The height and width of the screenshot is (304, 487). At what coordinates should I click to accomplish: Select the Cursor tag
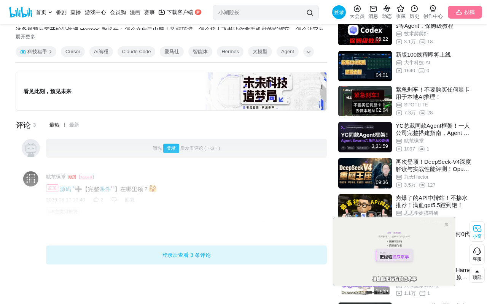[x=73, y=52]
